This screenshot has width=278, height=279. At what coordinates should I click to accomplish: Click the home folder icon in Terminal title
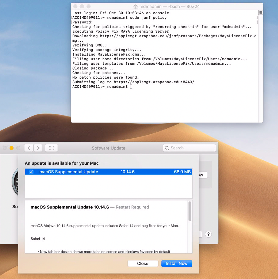[135, 7]
